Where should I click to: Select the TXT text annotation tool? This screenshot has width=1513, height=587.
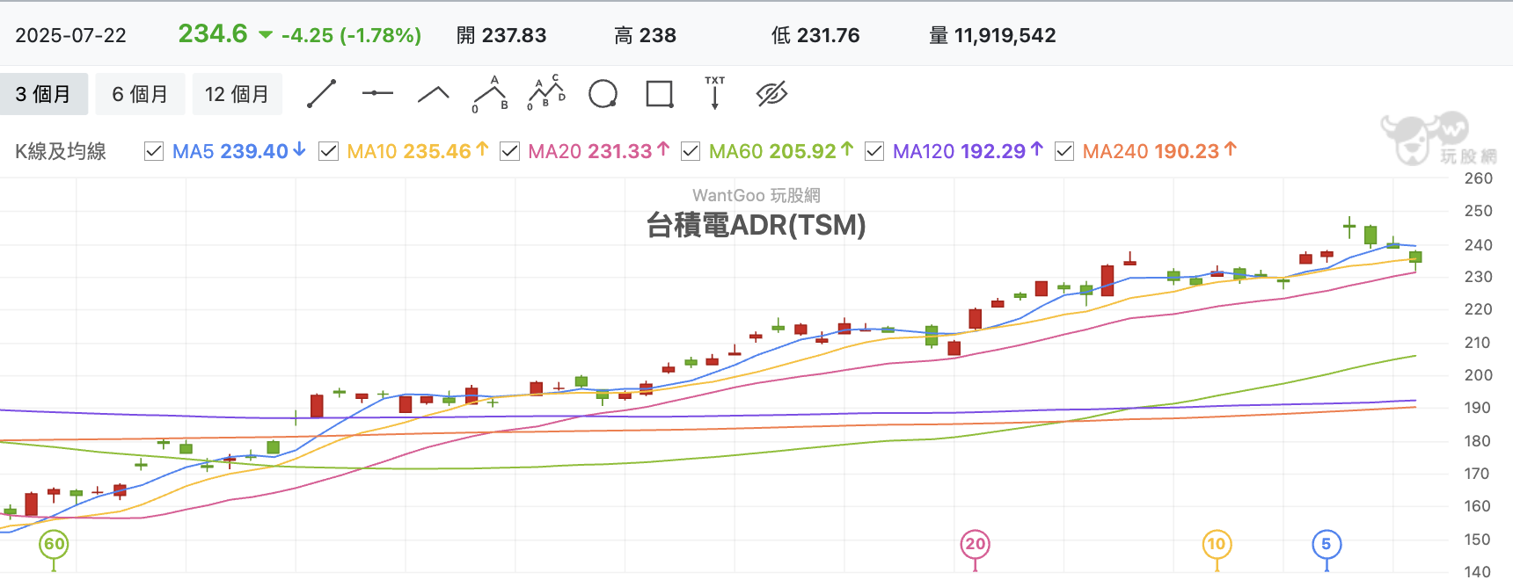715,93
